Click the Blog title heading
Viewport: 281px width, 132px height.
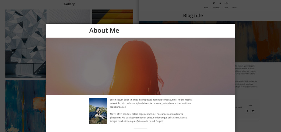193,15
